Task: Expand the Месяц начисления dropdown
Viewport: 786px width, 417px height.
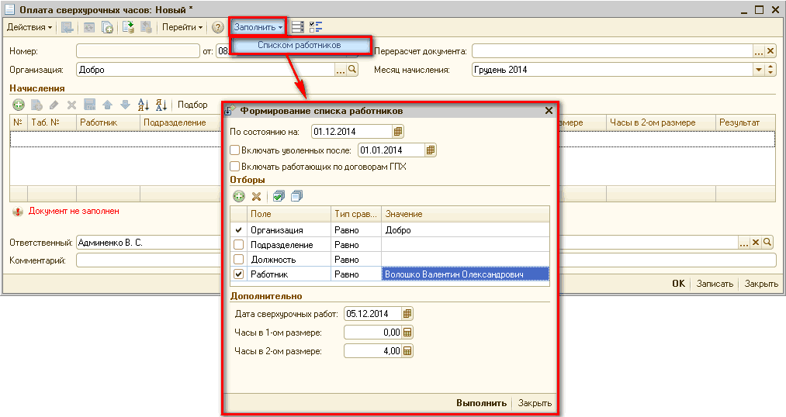Action: point(758,70)
